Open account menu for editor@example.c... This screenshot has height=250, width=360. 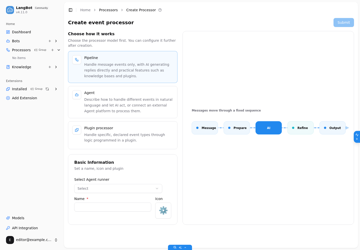32,240
